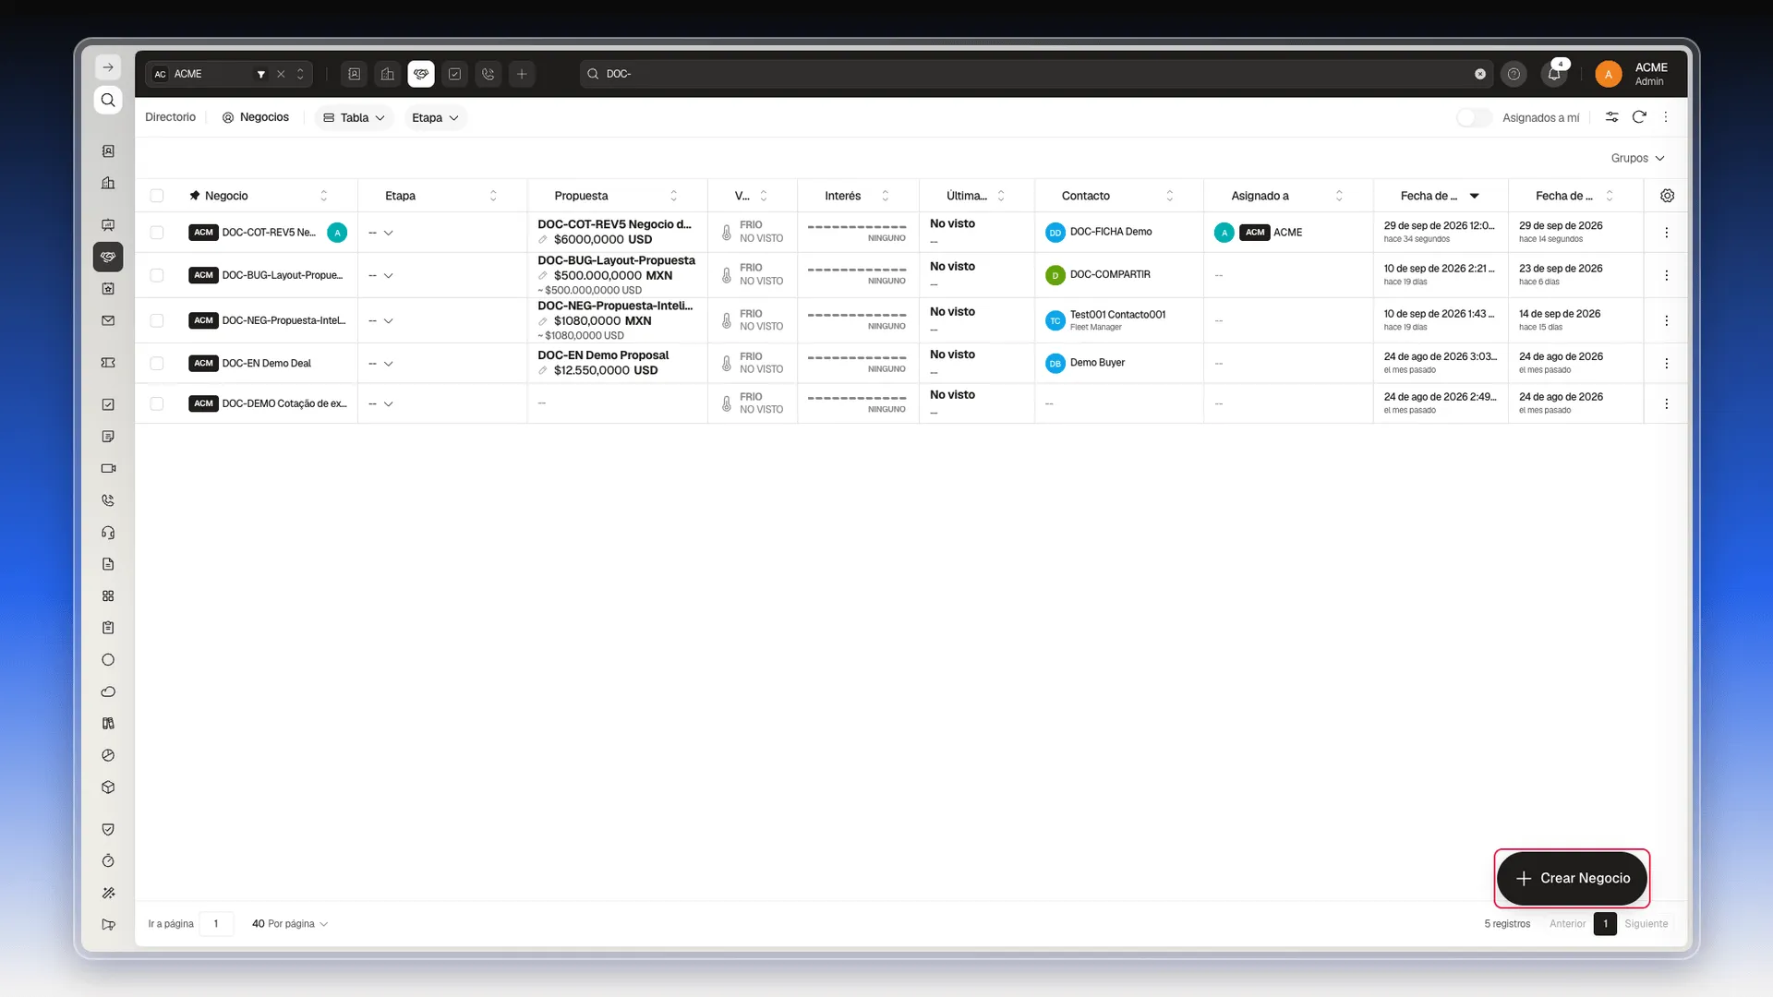1773x997 pixels.
Task: Open the help question mark icon
Action: coord(1514,74)
